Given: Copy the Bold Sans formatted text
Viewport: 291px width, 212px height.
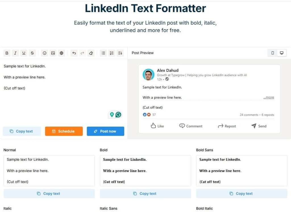Looking at the screenshot, I should [242, 194].
